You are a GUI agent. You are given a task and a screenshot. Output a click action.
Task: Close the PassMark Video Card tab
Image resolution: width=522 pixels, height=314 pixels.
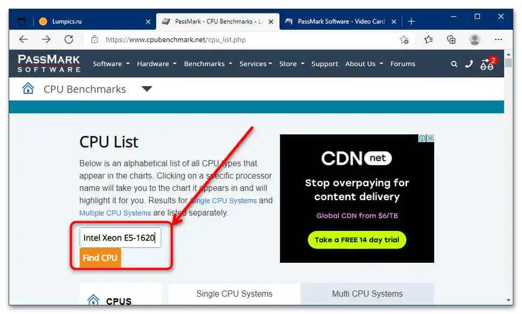tap(394, 22)
